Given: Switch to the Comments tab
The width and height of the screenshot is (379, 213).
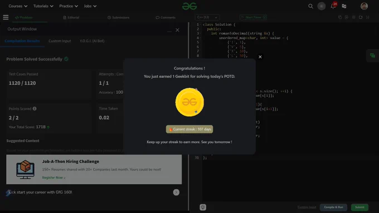Looking at the screenshot, I should pos(166,17).
